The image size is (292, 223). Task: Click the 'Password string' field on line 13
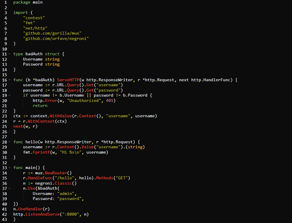point(41,65)
